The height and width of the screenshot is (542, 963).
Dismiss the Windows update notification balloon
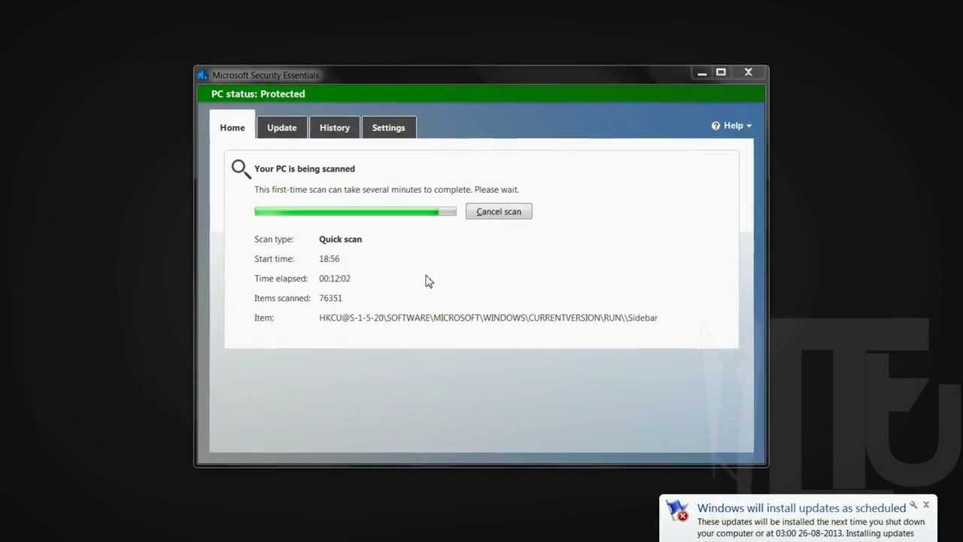(x=926, y=504)
